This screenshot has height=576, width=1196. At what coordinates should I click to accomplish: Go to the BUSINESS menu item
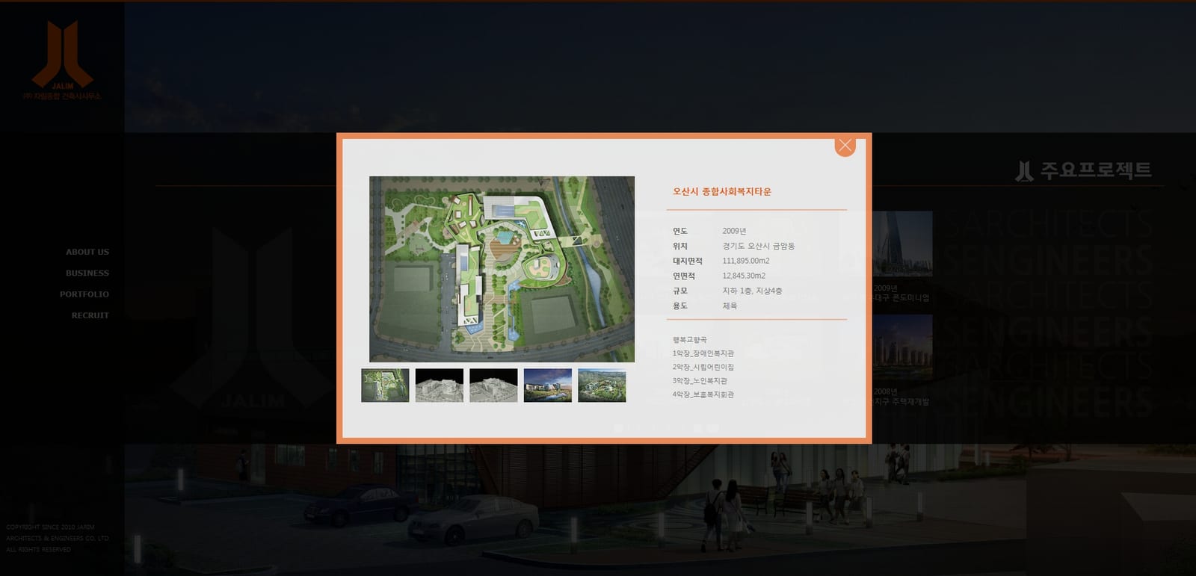[x=87, y=273]
